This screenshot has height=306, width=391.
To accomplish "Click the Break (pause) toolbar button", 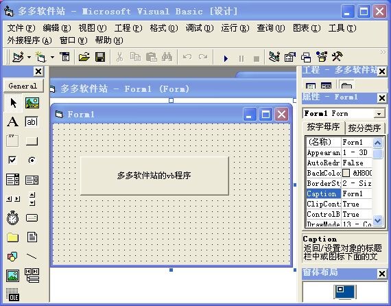I will 241,58.
